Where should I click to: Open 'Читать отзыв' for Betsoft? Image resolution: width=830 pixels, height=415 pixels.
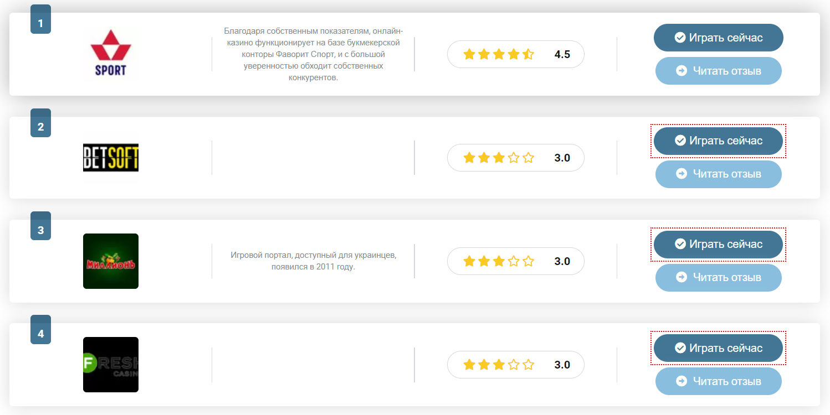[718, 174]
